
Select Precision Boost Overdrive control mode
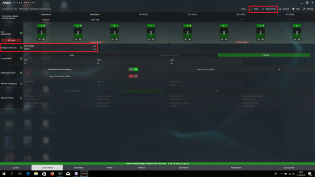click(169, 55)
